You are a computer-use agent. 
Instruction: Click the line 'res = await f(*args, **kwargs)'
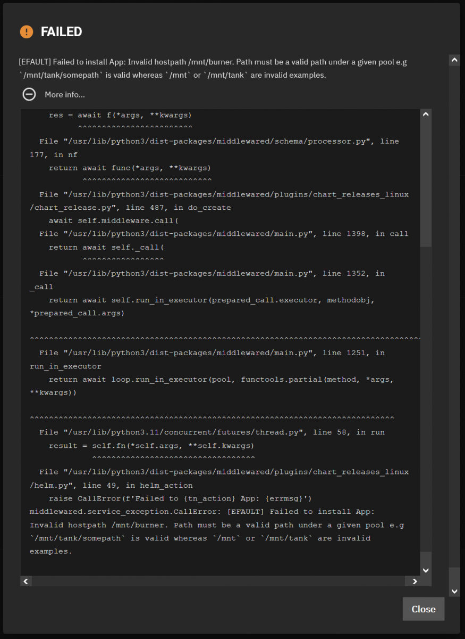point(120,115)
